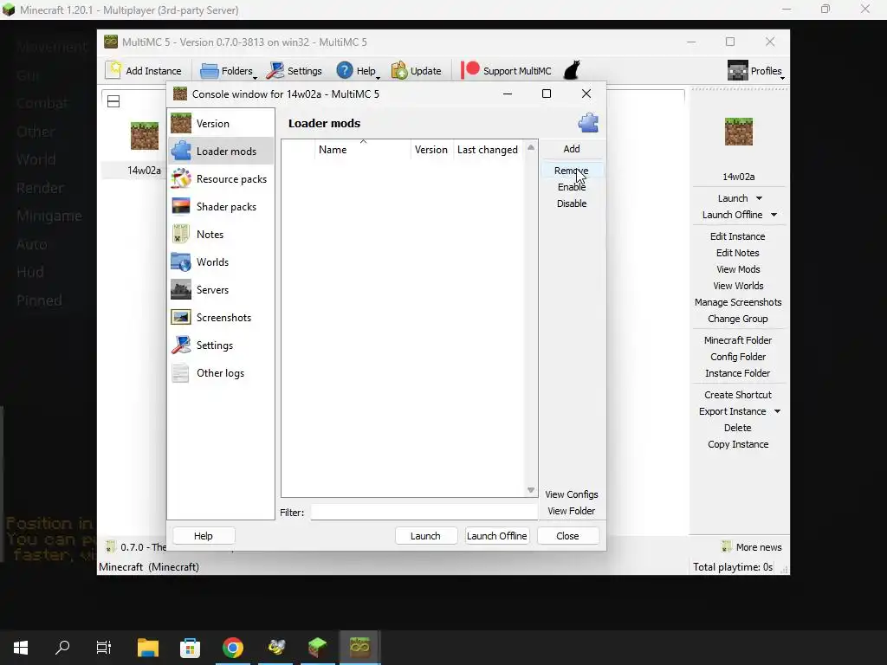The width and height of the screenshot is (887, 665).
Task: Click into the Filter input field
Action: coord(424,512)
